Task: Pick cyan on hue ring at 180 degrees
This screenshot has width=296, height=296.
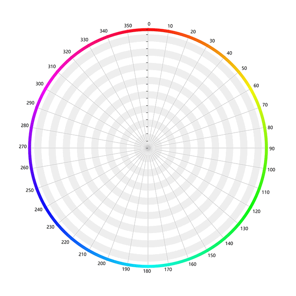Action: [x=148, y=266]
